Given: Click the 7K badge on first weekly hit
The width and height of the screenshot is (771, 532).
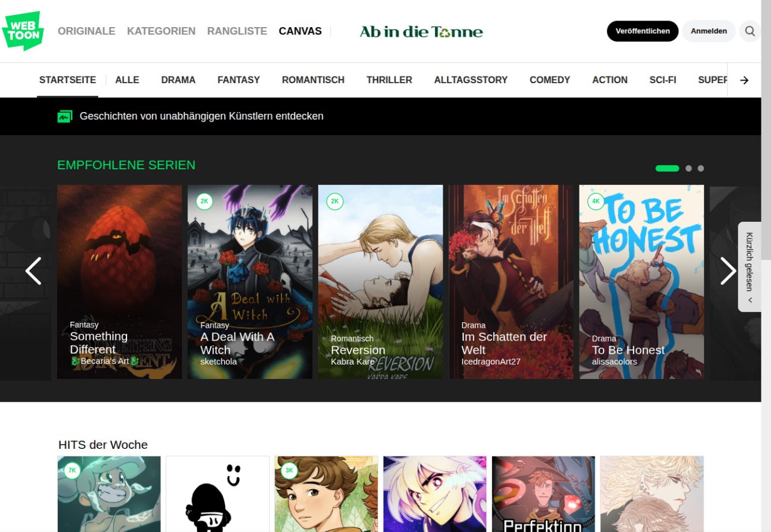Looking at the screenshot, I should point(72,471).
